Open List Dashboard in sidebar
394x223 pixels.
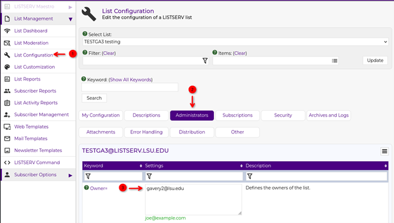point(31,31)
